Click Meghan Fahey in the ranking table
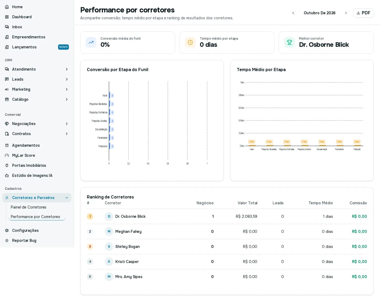 [128, 232]
